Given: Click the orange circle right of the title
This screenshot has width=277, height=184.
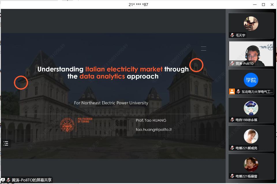Looking at the screenshot, I should pyautogui.click(x=196, y=65).
